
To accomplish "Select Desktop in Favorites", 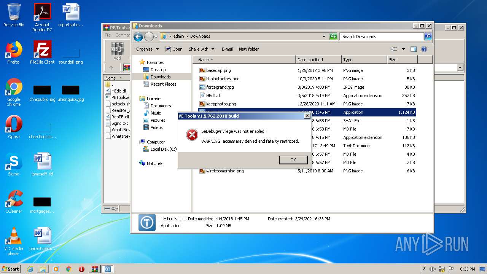I will click(158, 70).
